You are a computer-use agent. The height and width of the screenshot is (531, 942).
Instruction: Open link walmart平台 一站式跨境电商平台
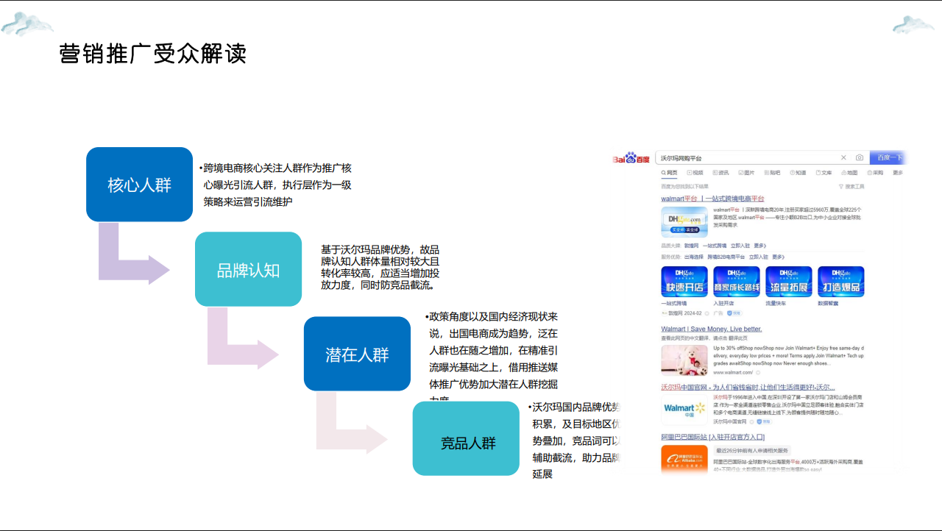pyautogui.click(x=712, y=199)
